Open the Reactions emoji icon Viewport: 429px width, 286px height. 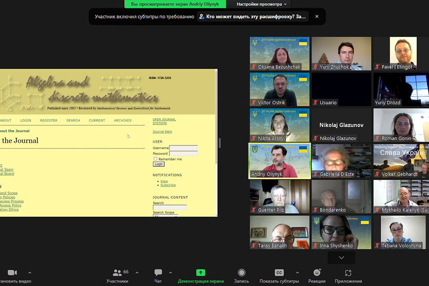(317, 273)
